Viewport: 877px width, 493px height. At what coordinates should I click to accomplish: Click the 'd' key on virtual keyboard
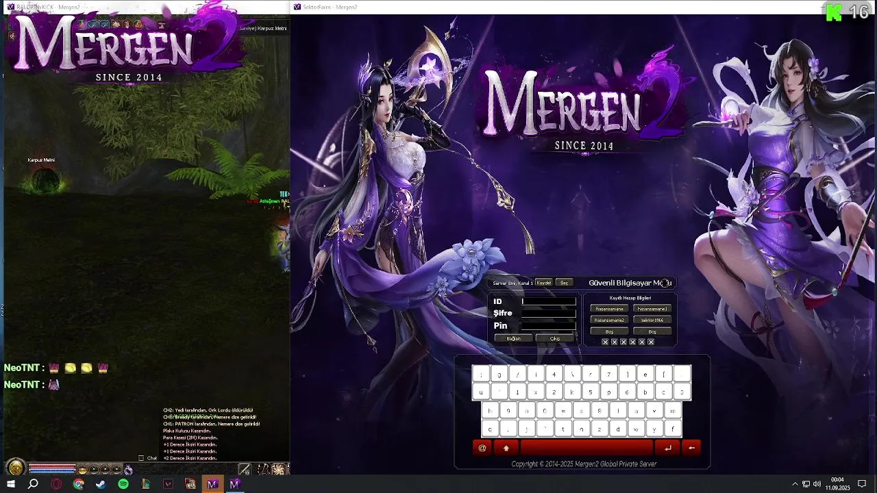pyautogui.click(x=618, y=429)
